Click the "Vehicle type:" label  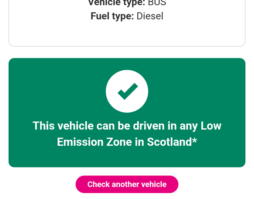click(116, 3)
